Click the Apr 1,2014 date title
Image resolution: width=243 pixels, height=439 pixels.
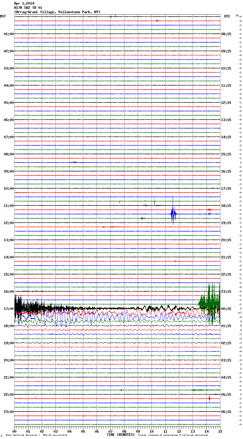pyautogui.click(x=24, y=3)
